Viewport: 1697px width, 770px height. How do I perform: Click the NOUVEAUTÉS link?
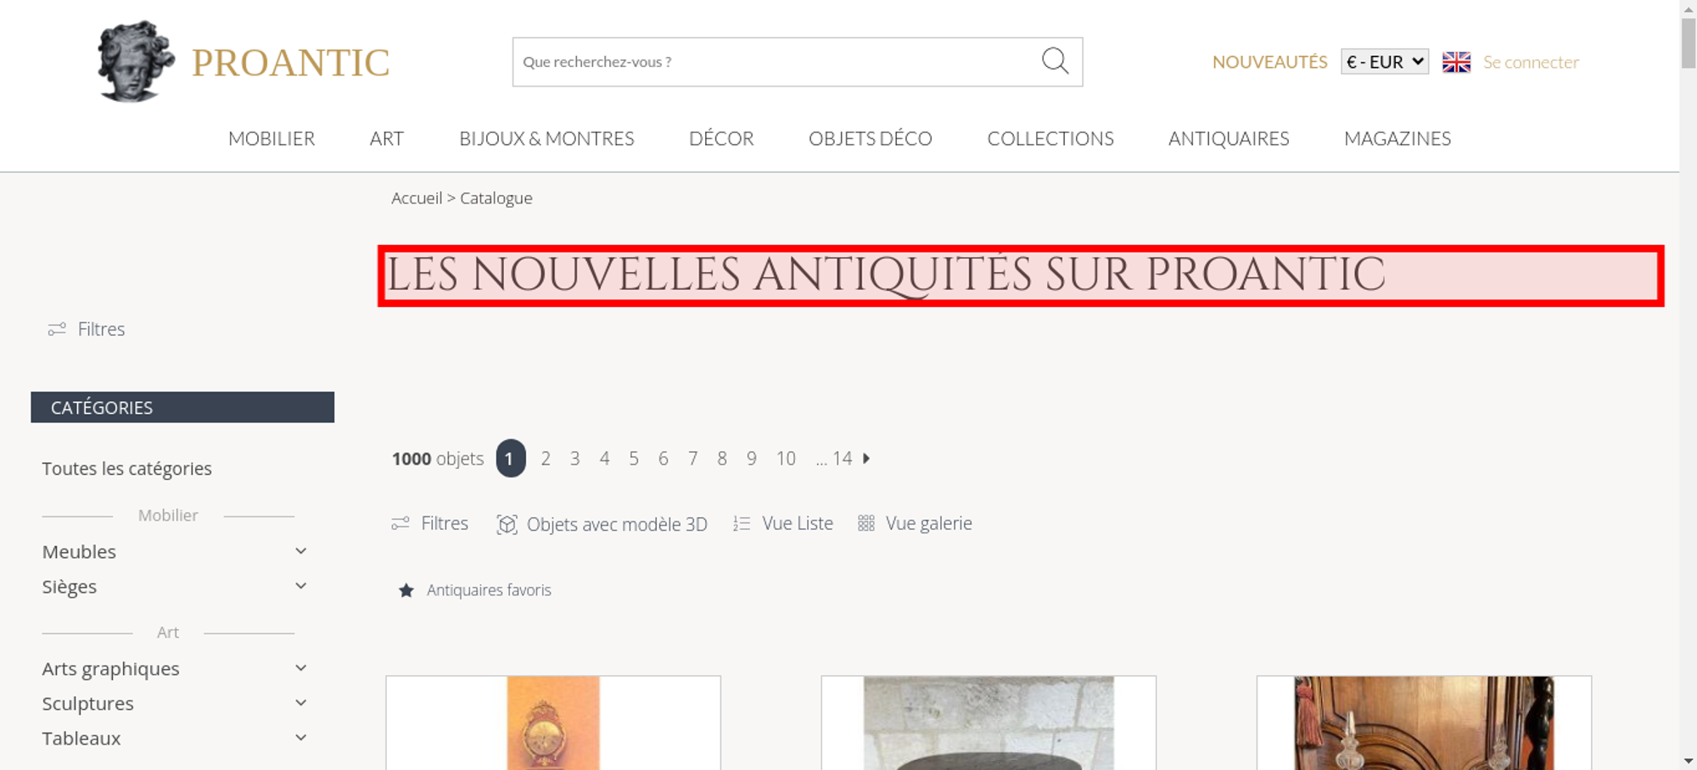tap(1269, 62)
